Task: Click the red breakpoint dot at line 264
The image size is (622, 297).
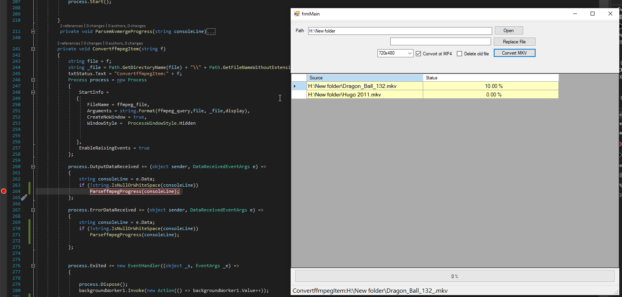Action: click(4, 191)
